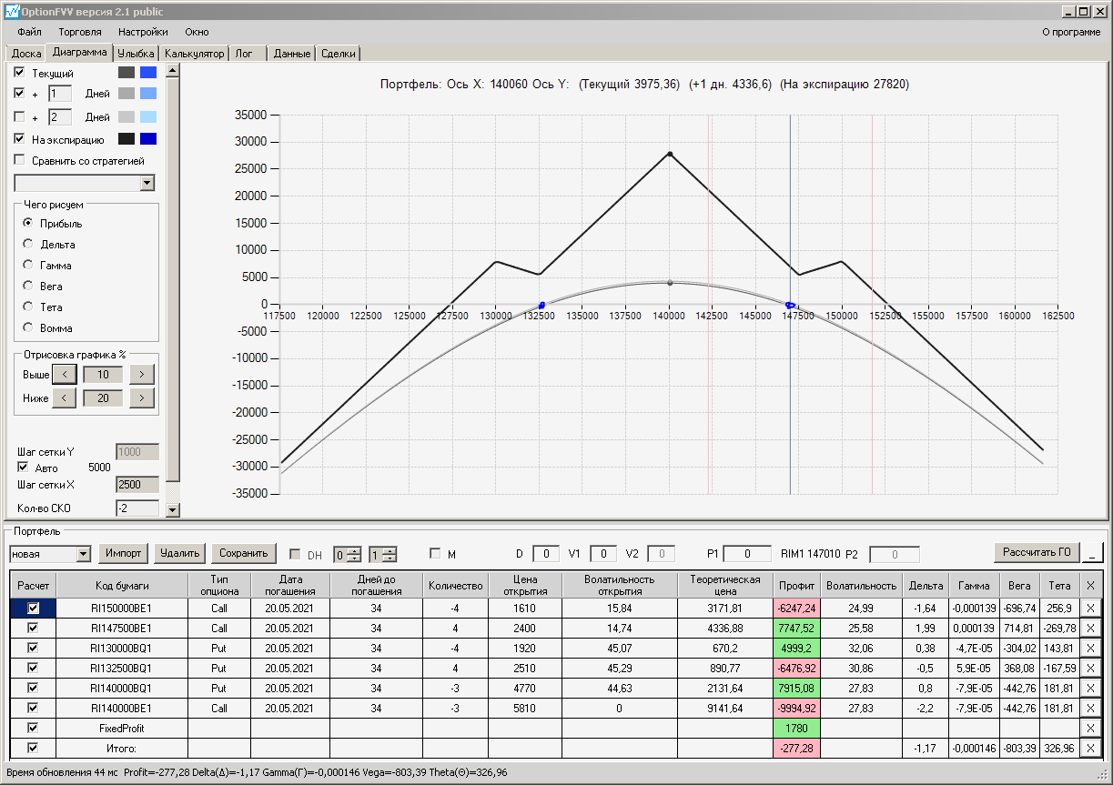Click the dark gray Текущий color swatch
This screenshot has height=785, width=1113.
coord(126,73)
